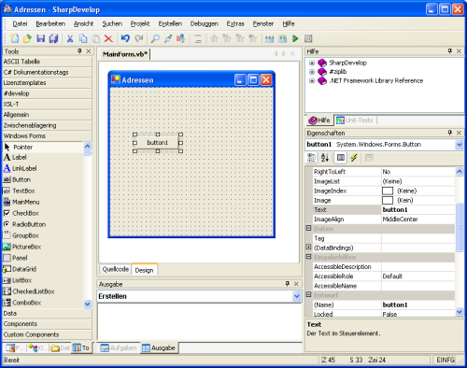This screenshot has width=467, height=368.
Task: Click the categorized view icon in Eigenschaften
Action: (311, 158)
